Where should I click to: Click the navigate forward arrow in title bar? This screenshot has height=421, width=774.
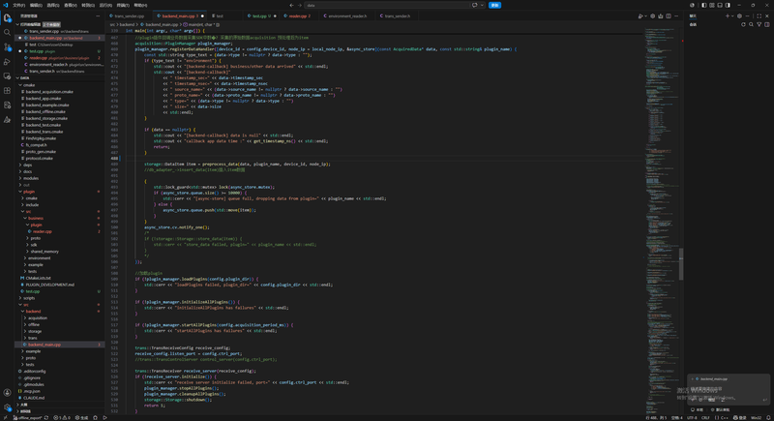pos(299,5)
